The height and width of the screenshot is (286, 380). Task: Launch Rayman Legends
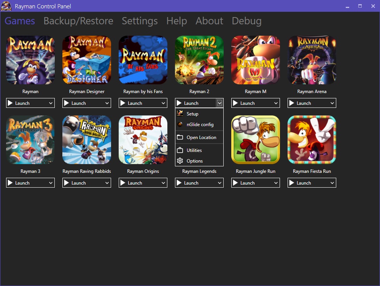click(196, 183)
